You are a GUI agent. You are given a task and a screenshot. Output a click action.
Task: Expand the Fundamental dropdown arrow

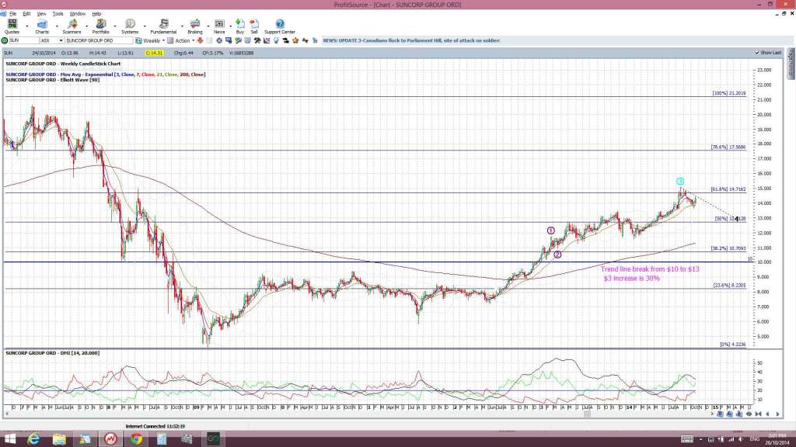182,26
